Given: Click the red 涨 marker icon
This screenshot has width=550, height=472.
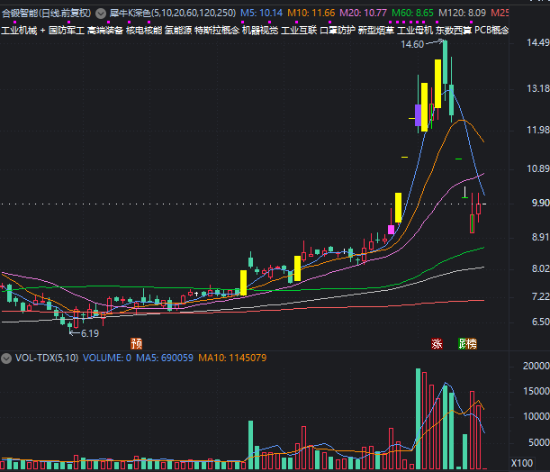Looking at the screenshot, I should 437,343.
